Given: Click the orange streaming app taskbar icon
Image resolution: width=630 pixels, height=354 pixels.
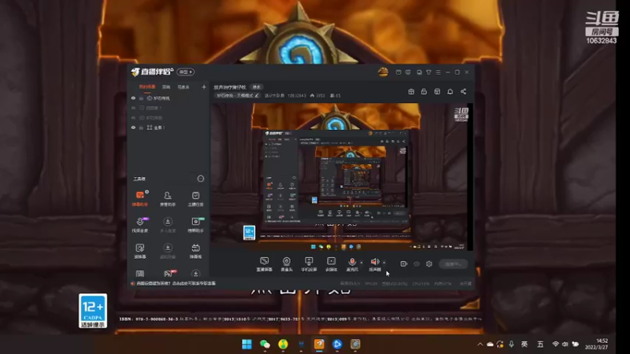Looking at the screenshot, I should [319, 344].
